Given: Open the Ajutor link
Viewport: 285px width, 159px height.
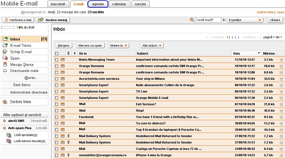Looking at the screenshot, I should [x=281, y=12].
